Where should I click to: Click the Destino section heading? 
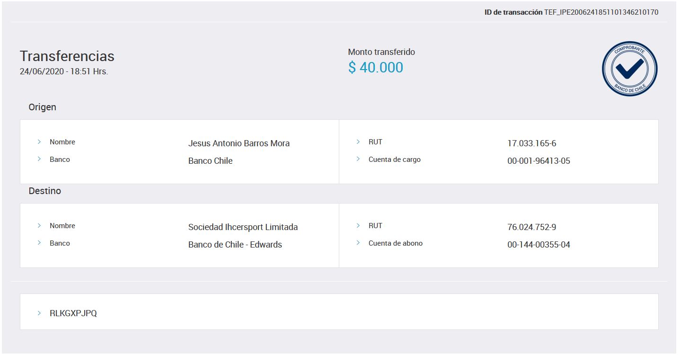(45, 191)
